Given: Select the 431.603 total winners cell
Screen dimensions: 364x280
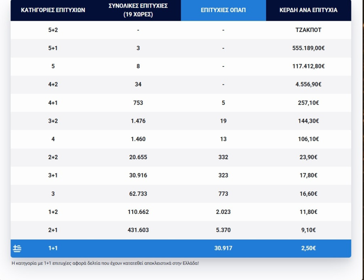Looking at the screenshot, I should [138, 230].
